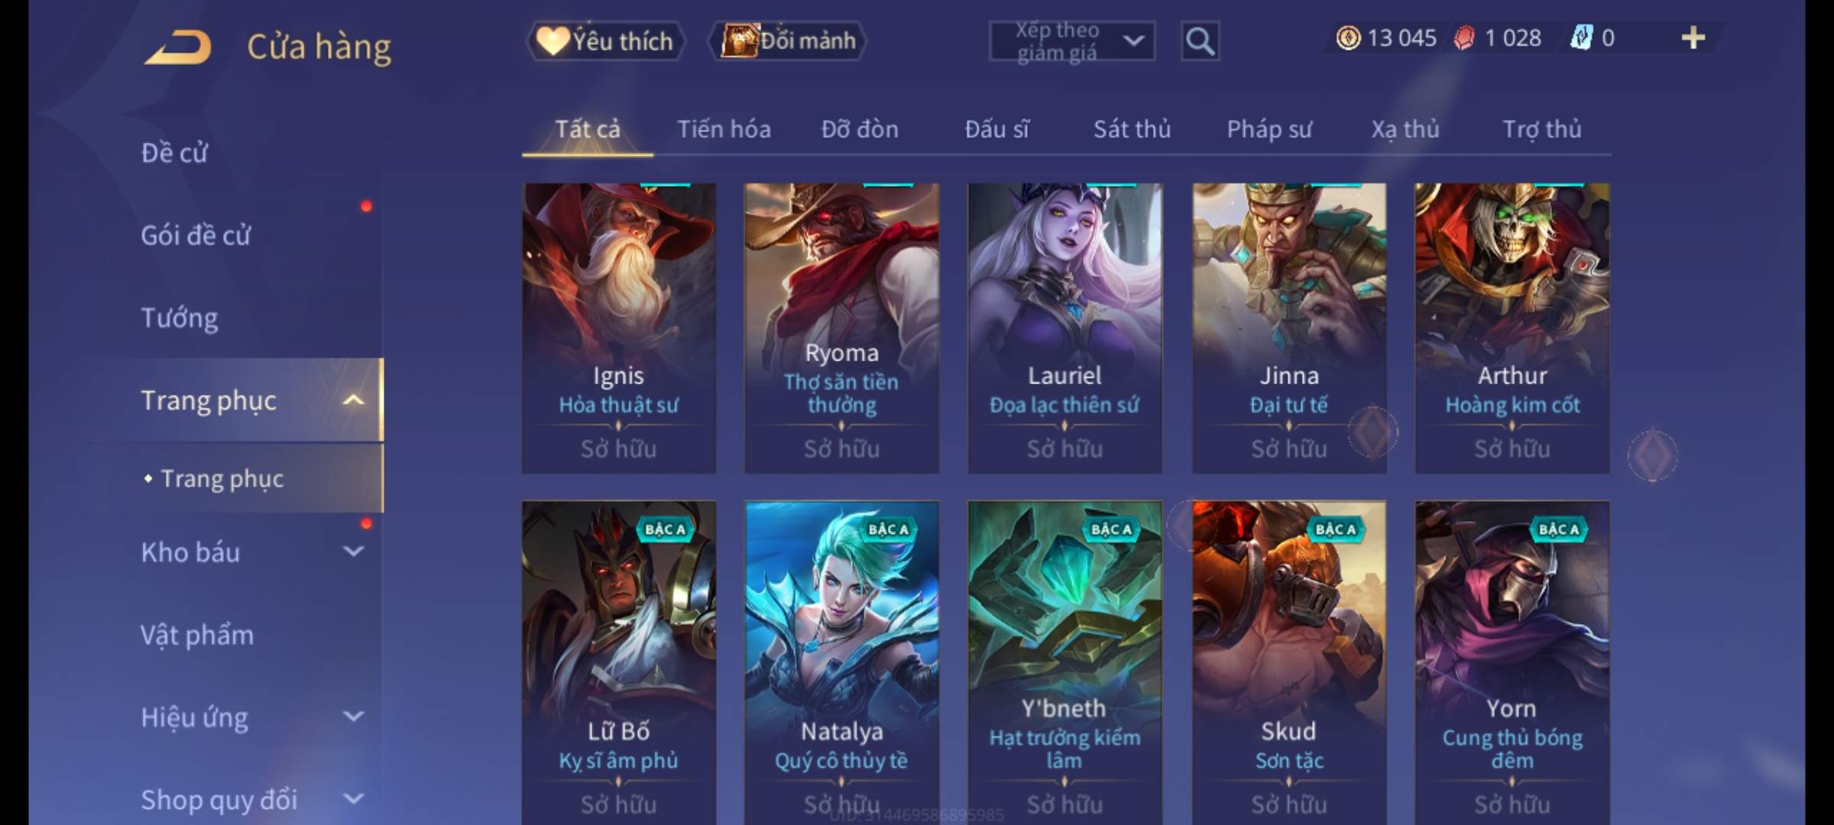Open Gói đề cử in the sidebar

[196, 235]
